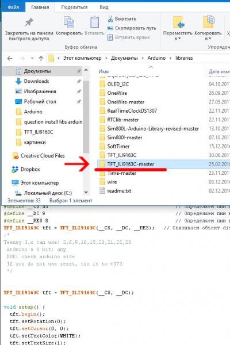Click the Paste shortcut icon
230x345 pixels.
point(110,37)
